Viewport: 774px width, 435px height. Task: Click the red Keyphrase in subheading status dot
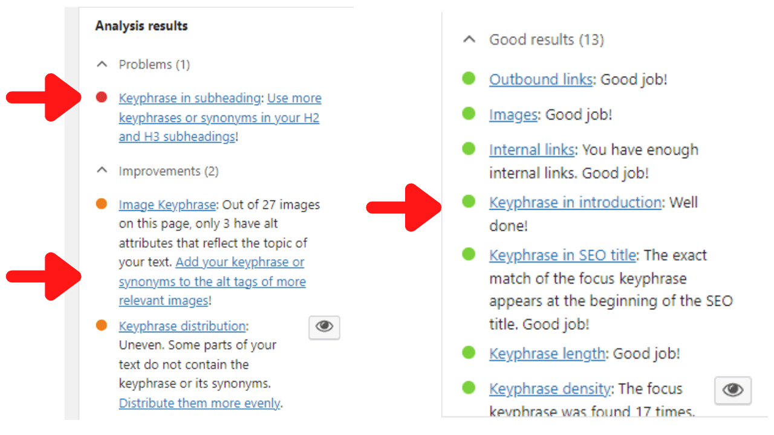102,97
